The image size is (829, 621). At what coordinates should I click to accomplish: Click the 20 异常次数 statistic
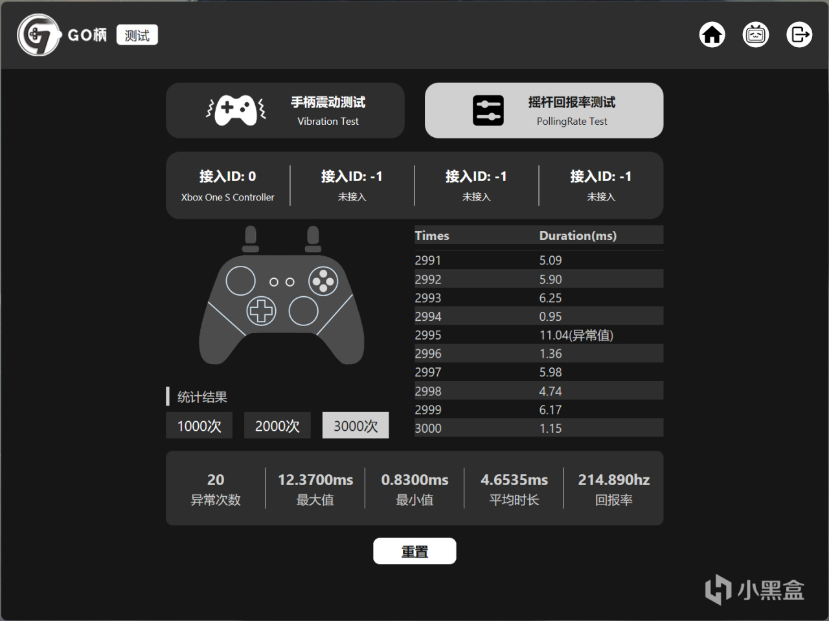click(216, 488)
